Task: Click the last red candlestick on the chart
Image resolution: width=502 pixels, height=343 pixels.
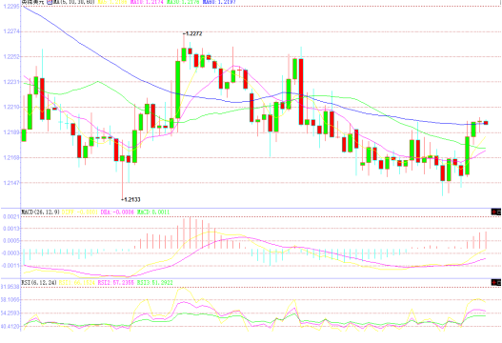Action: [x=486, y=123]
